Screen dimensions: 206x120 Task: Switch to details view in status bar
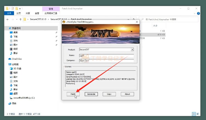194,114
